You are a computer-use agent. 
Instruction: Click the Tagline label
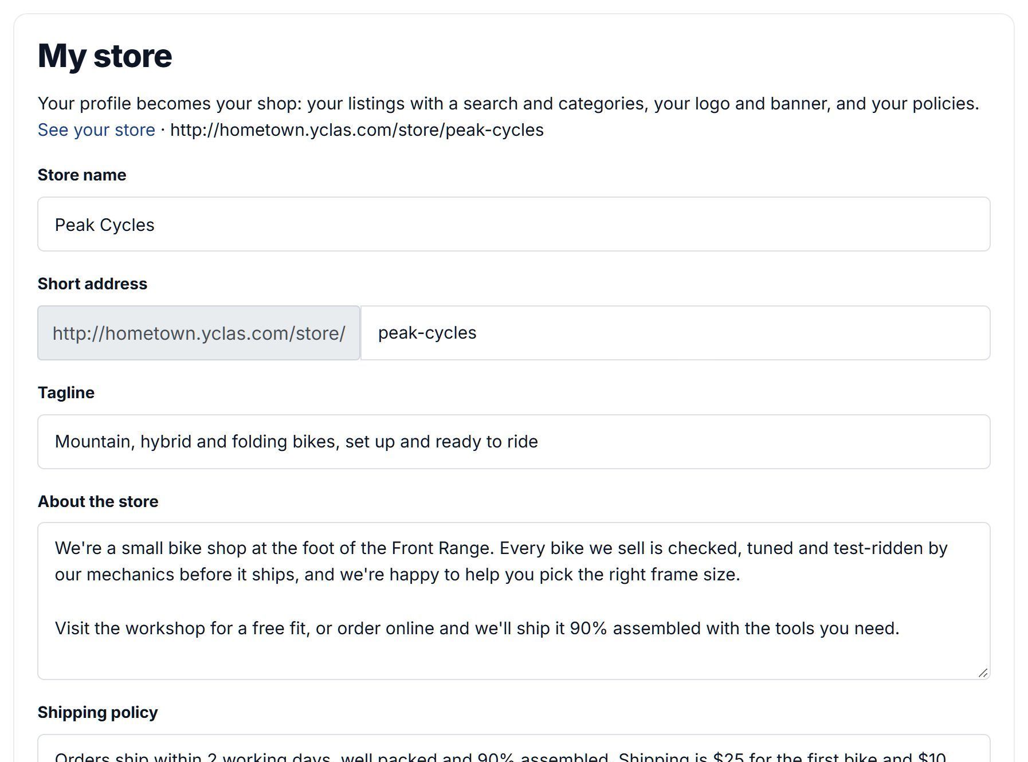tap(66, 392)
